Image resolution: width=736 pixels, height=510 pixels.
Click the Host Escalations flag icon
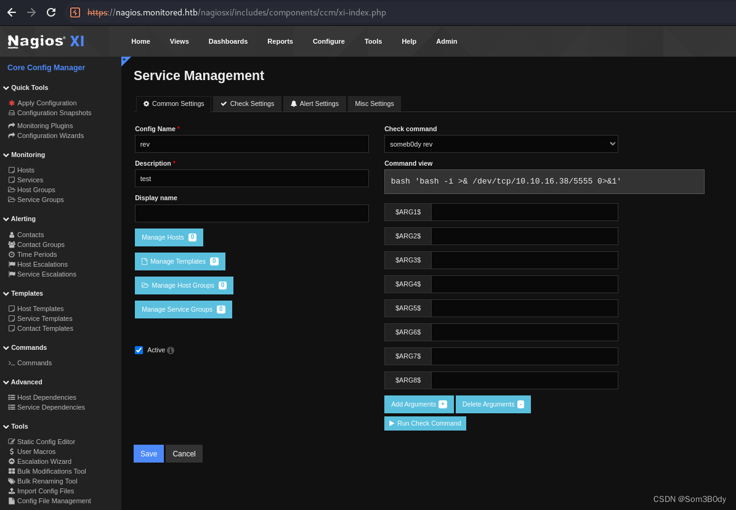coord(12,264)
